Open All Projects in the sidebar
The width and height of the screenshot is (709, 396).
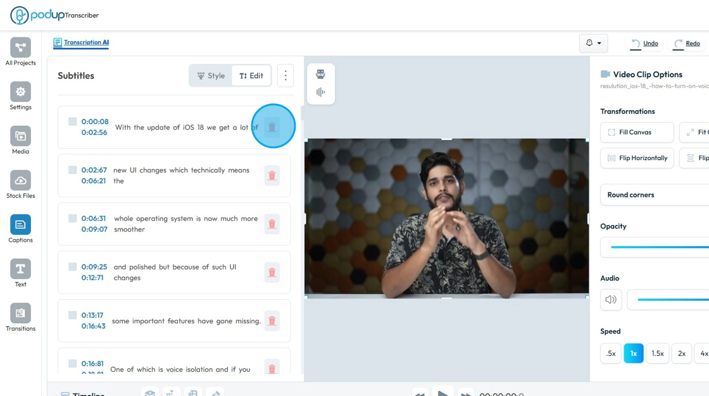tap(20, 51)
